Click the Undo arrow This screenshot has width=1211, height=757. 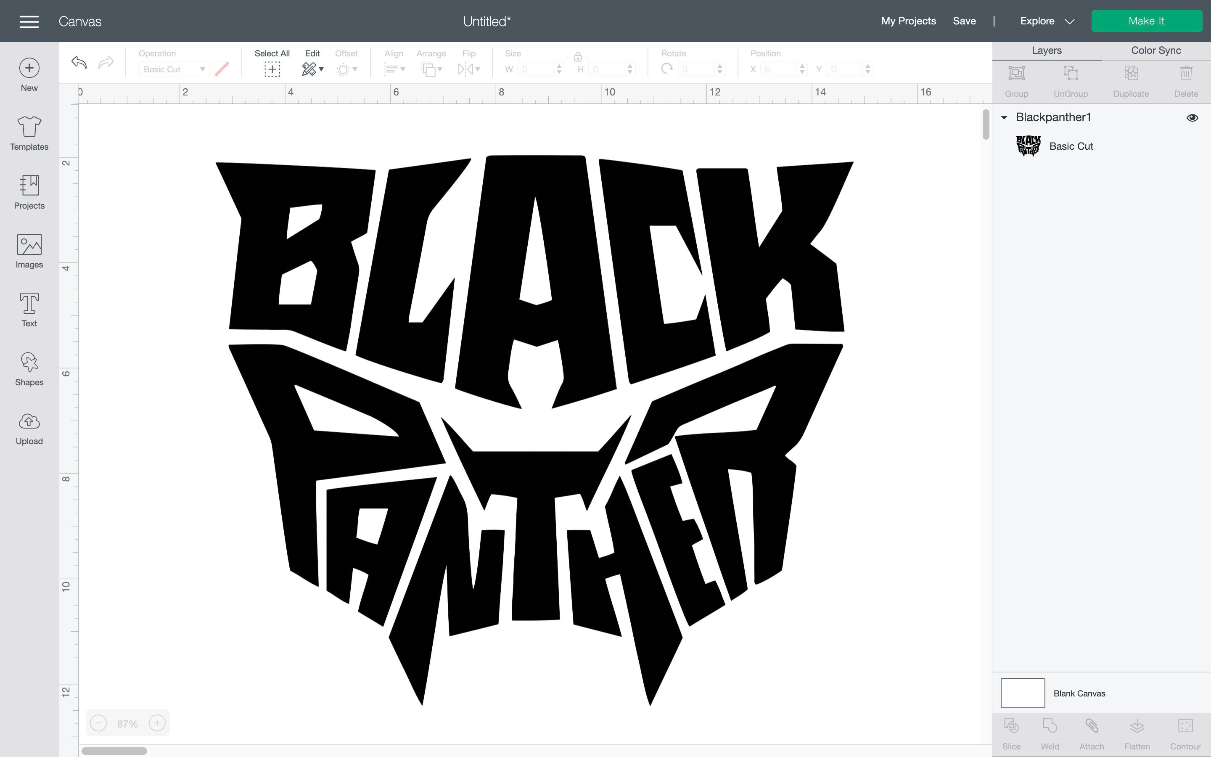[x=79, y=62]
